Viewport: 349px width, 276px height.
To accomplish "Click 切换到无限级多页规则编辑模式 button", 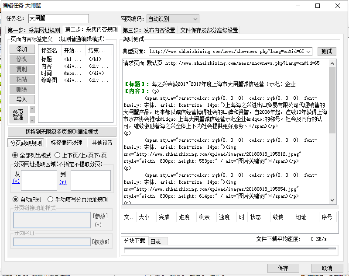I will click(62, 132).
